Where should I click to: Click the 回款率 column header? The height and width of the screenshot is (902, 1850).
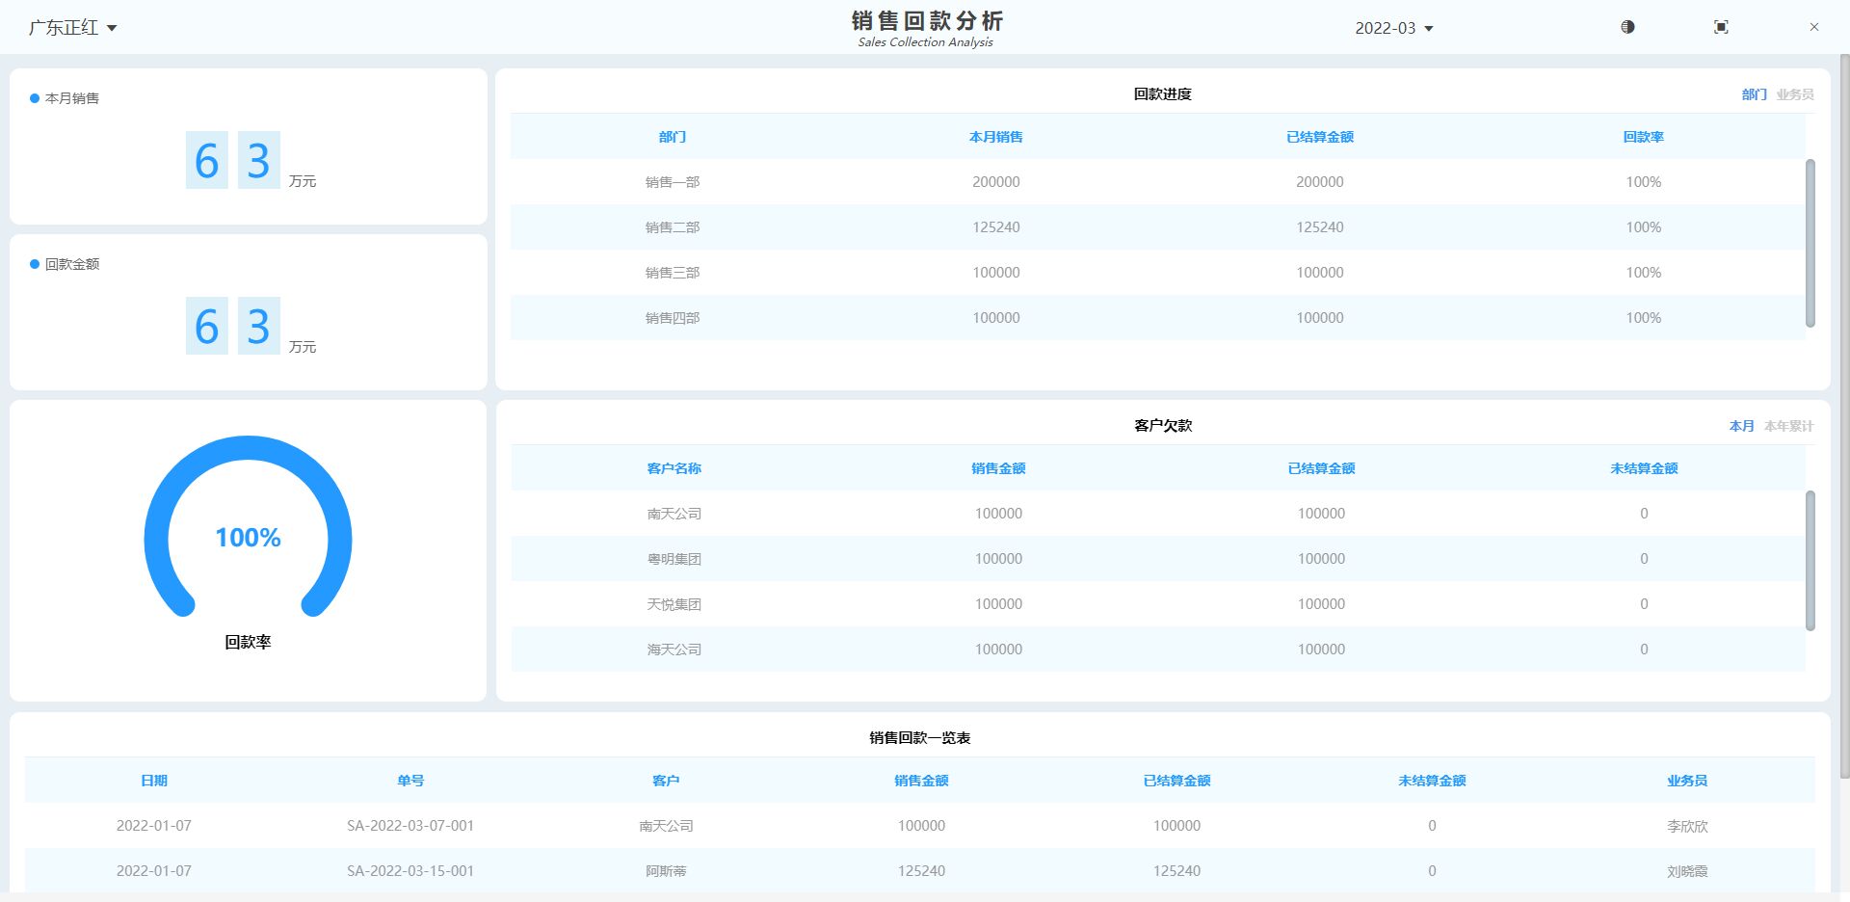(1643, 137)
